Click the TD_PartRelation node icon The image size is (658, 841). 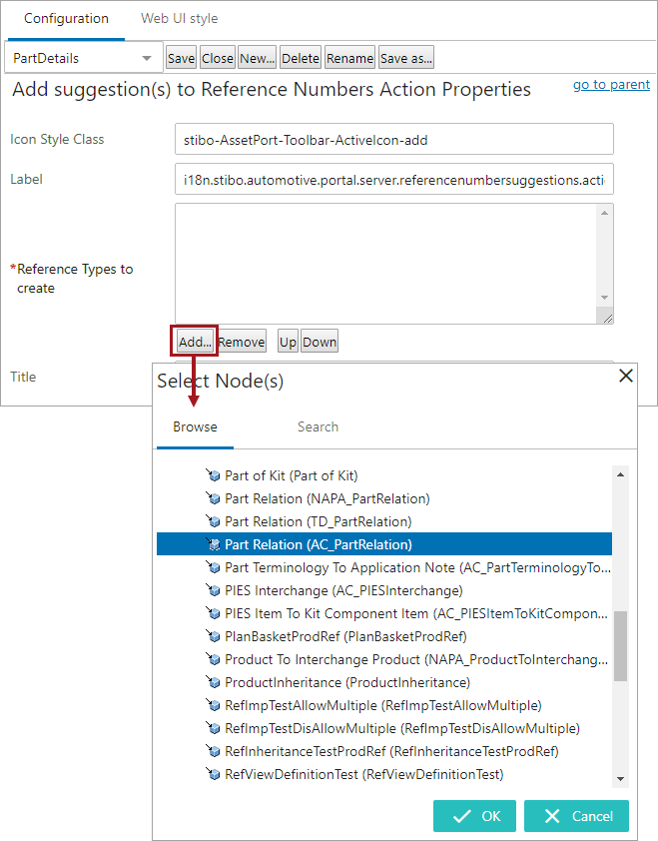[x=213, y=521]
